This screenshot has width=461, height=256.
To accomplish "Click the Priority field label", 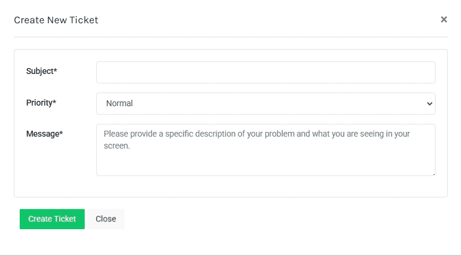I will point(39,103).
